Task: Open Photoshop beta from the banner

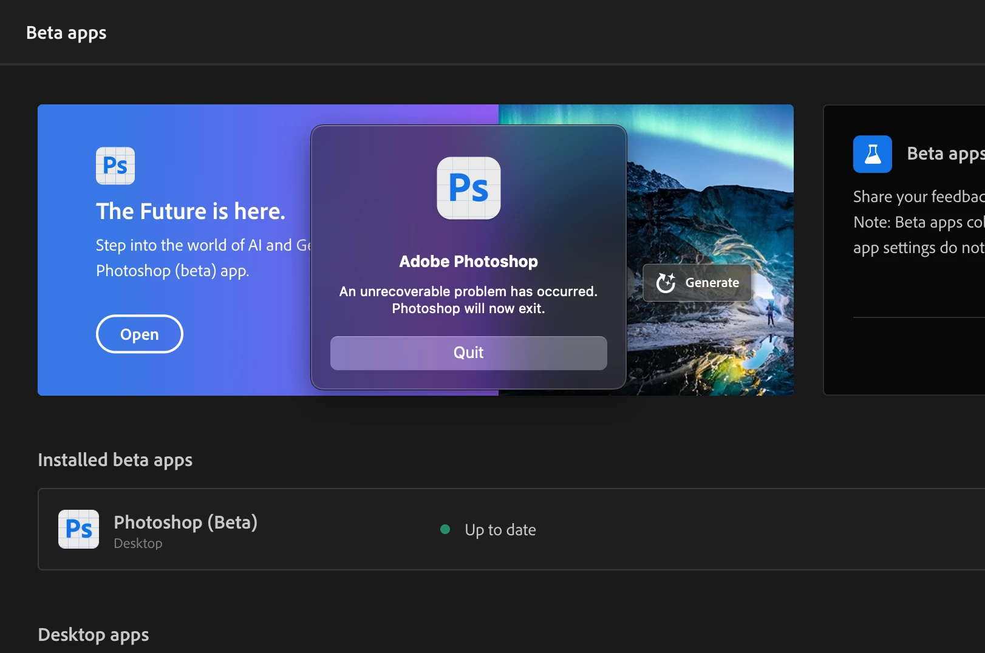Action: 139,334
